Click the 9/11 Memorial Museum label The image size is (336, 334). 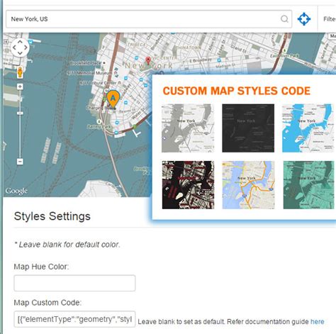click(90, 73)
